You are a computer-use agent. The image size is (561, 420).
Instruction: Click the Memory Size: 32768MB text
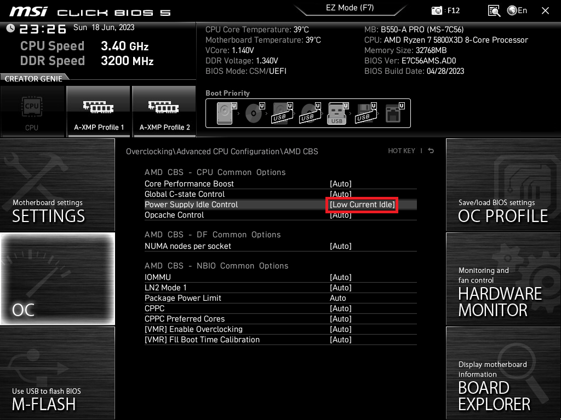pos(405,50)
